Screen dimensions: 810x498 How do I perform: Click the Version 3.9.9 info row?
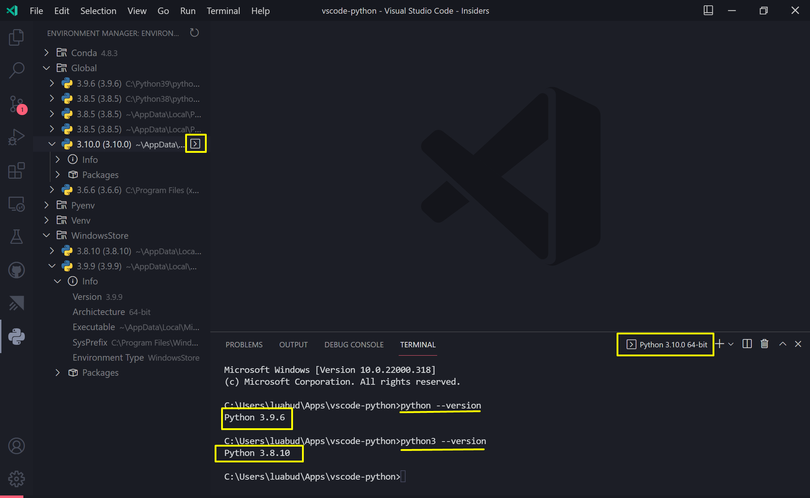[x=122, y=297]
